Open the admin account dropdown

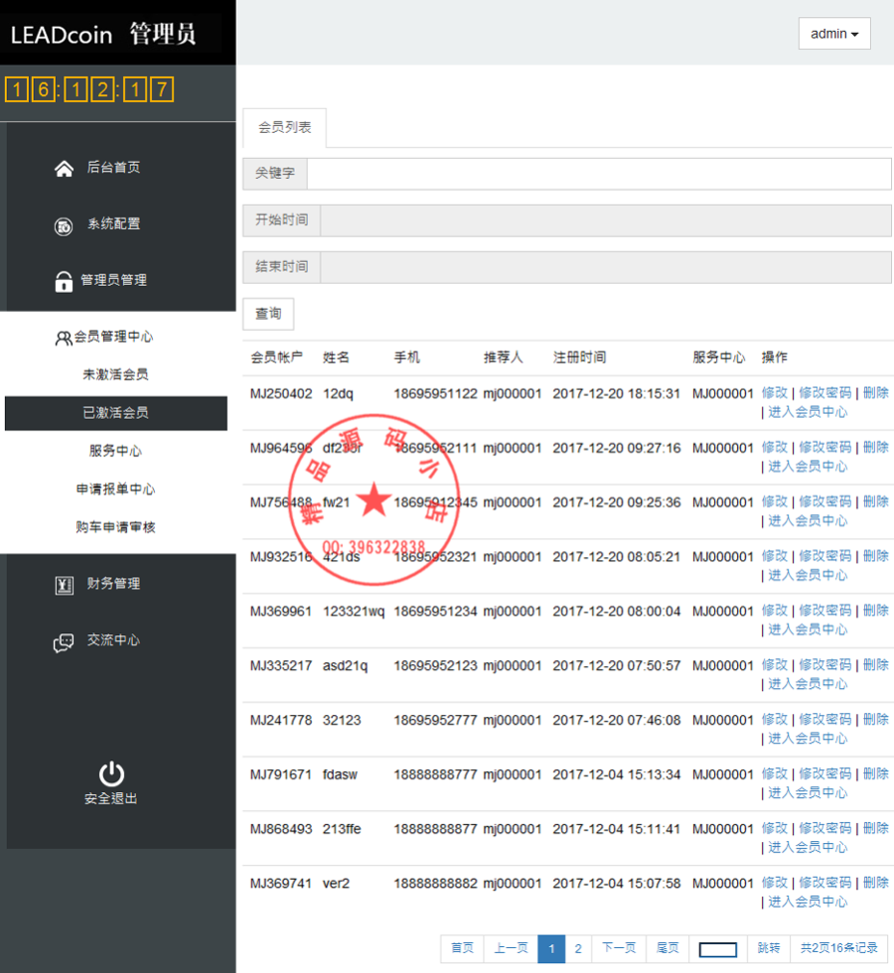tap(833, 33)
